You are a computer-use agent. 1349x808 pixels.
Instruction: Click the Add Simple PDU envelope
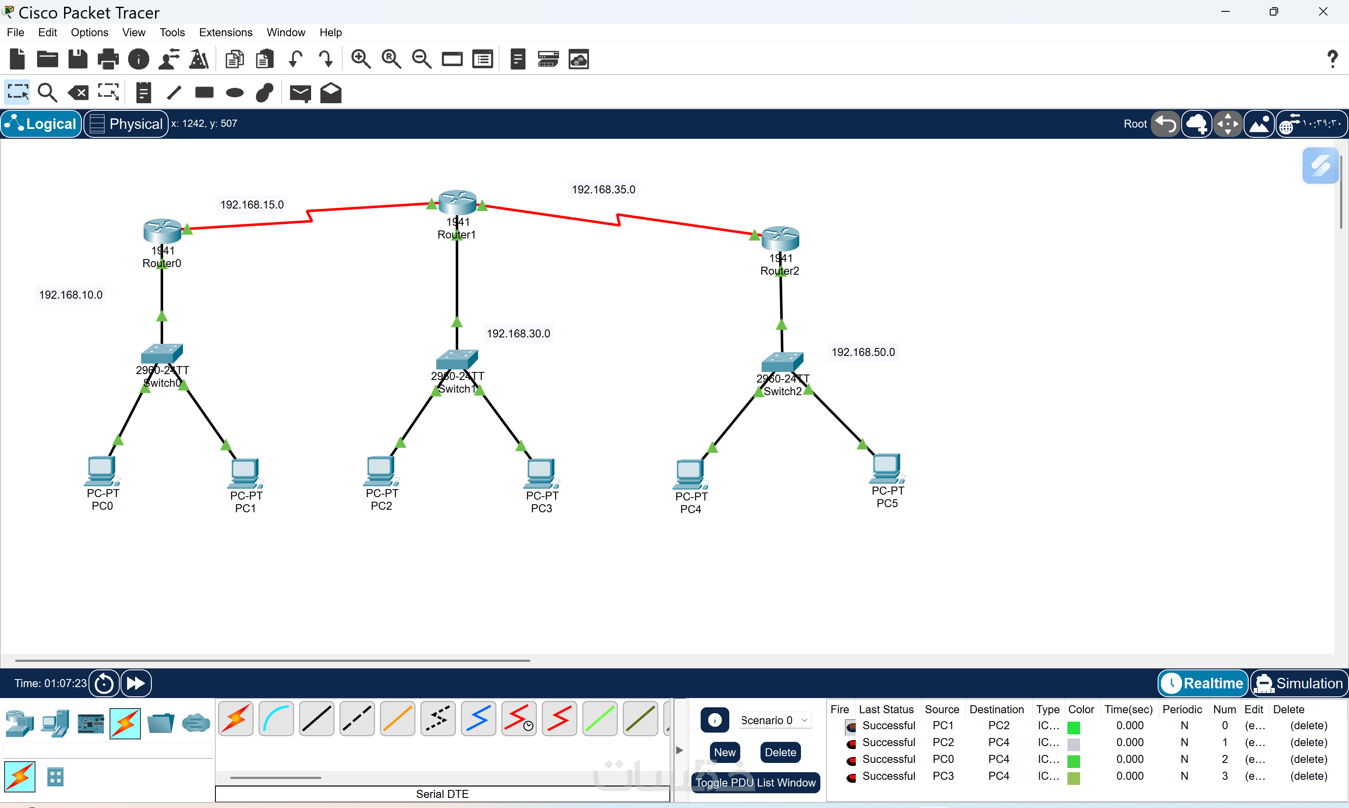pos(300,93)
